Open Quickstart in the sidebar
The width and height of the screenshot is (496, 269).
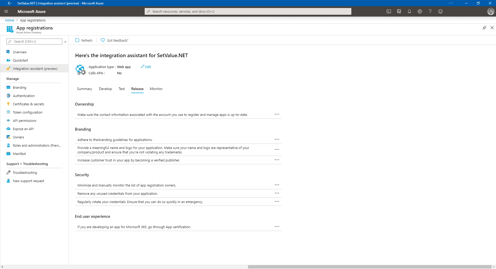[20, 60]
